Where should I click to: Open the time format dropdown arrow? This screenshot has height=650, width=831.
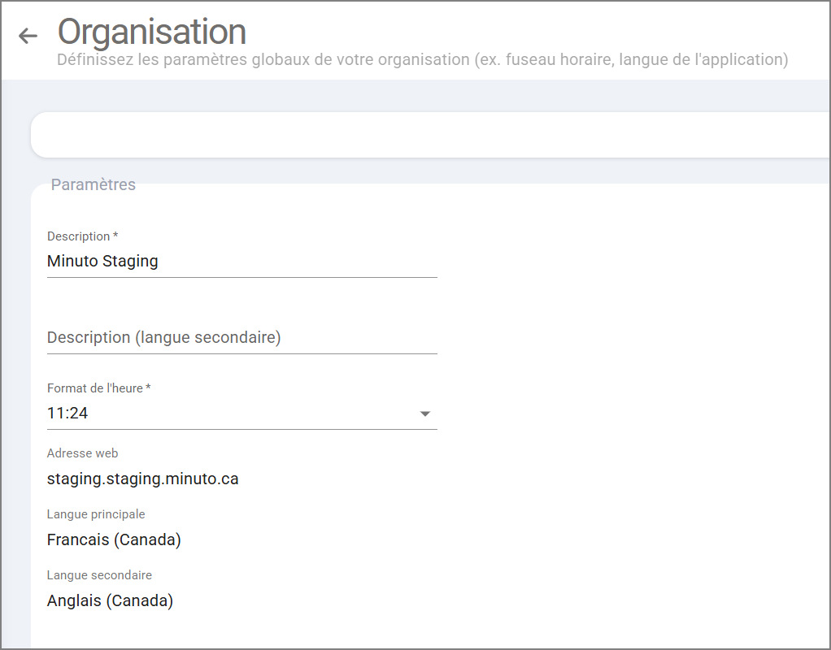(x=424, y=414)
